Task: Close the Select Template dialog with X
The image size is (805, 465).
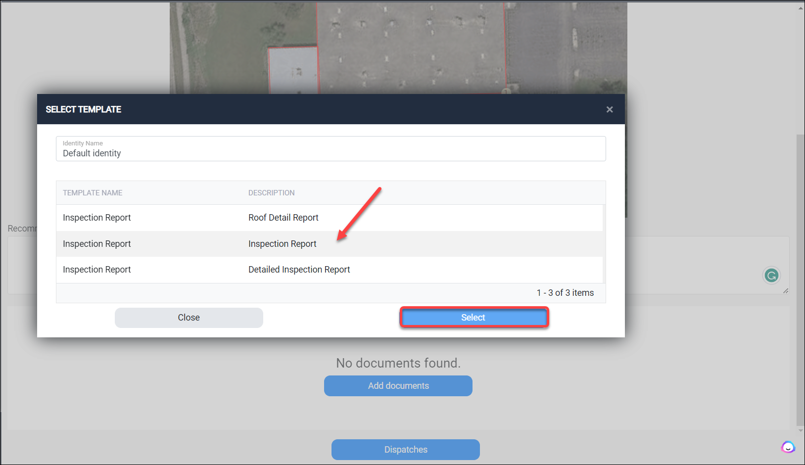Action: 610,109
